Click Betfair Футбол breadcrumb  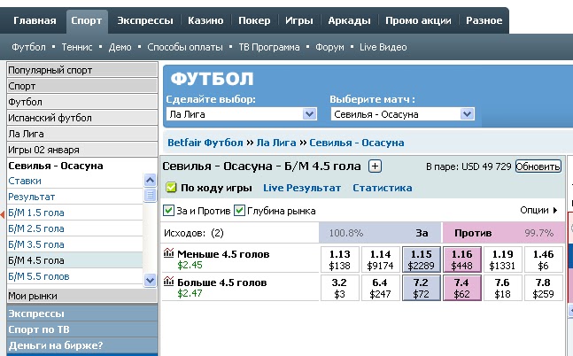click(x=205, y=143)
